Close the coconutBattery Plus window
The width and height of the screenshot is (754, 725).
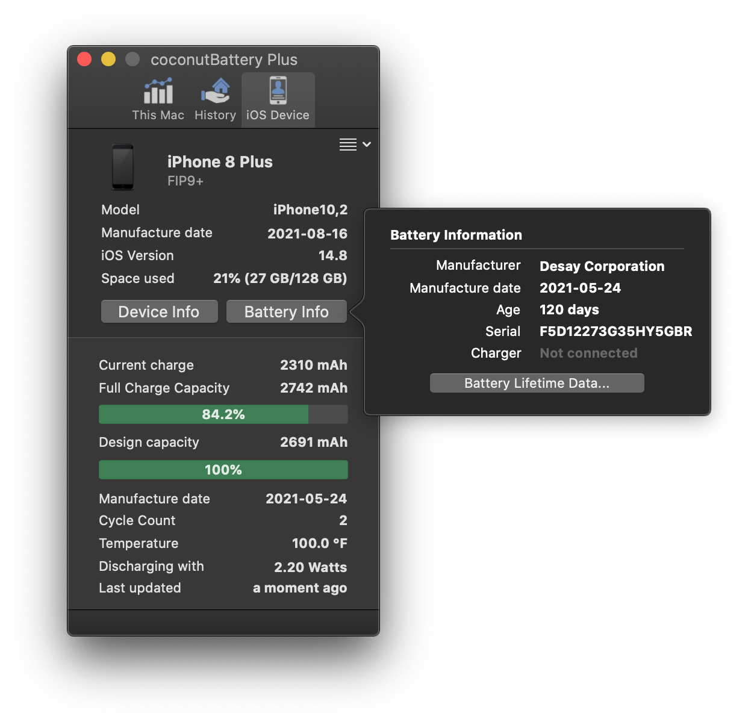84,59
